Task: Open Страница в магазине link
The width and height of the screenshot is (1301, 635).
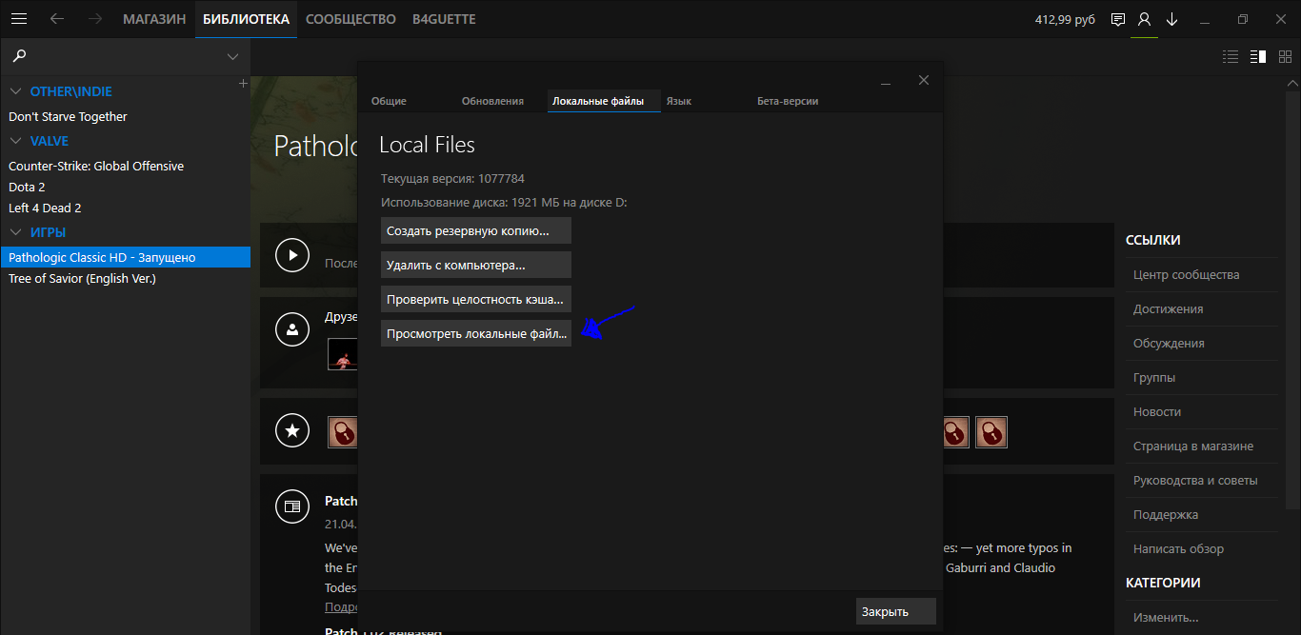Action: [1193, 446]
